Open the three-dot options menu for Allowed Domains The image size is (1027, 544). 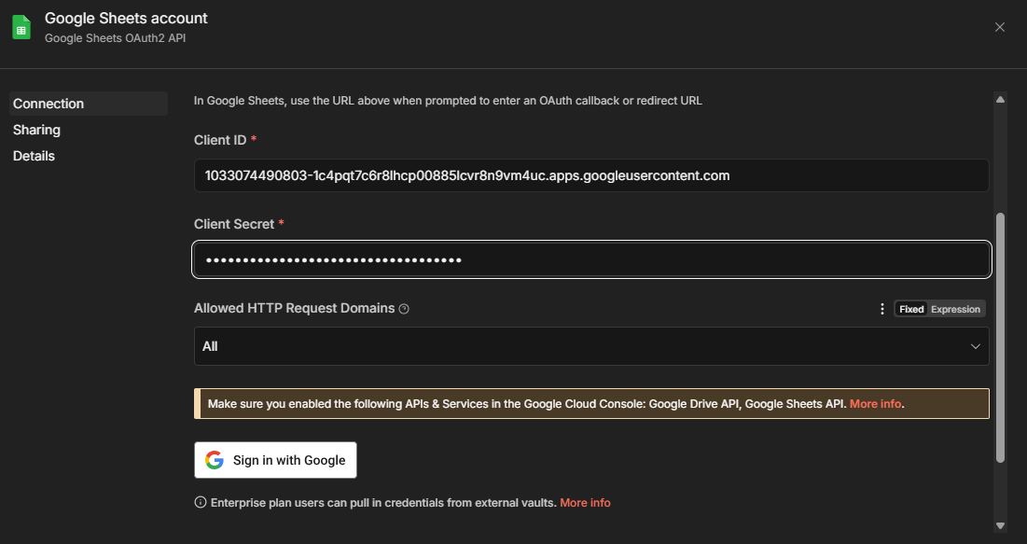pos(882,309)
